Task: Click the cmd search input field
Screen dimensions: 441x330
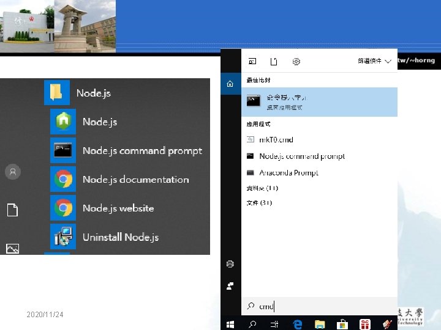Action: pyautogui.click(x=319, y=306)
